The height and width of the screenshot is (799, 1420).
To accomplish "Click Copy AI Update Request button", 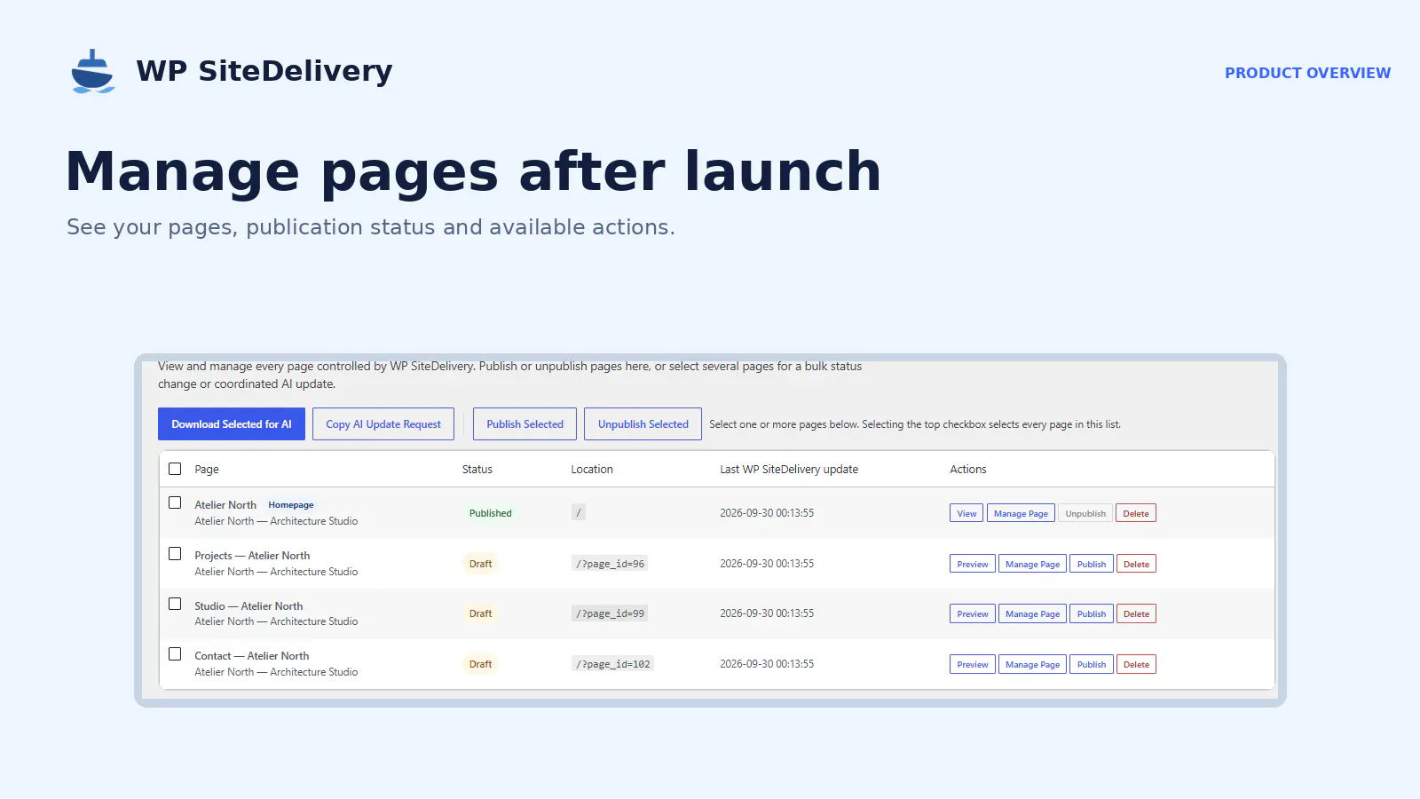I will click(x=383, y=424).
